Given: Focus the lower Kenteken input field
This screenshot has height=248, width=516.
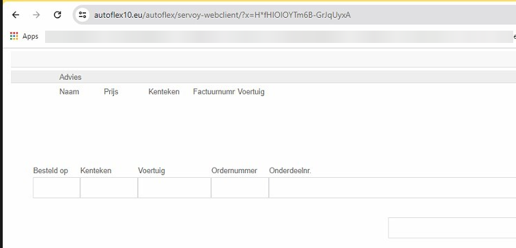Looking at the screenshot, I should coord(109,187).
